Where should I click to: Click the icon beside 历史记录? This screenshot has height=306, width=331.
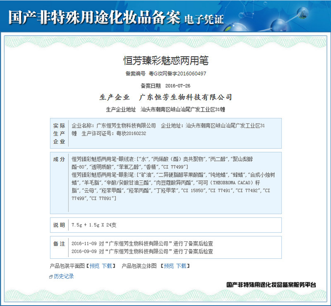point(51,277)
